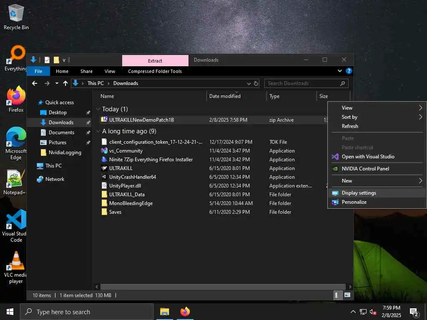Image resolution: width=427 pixels, height=320 pixels.
Task: Click the search magnifier in Search Downloads
Action: pyautogui.click(x=343, y=83)
